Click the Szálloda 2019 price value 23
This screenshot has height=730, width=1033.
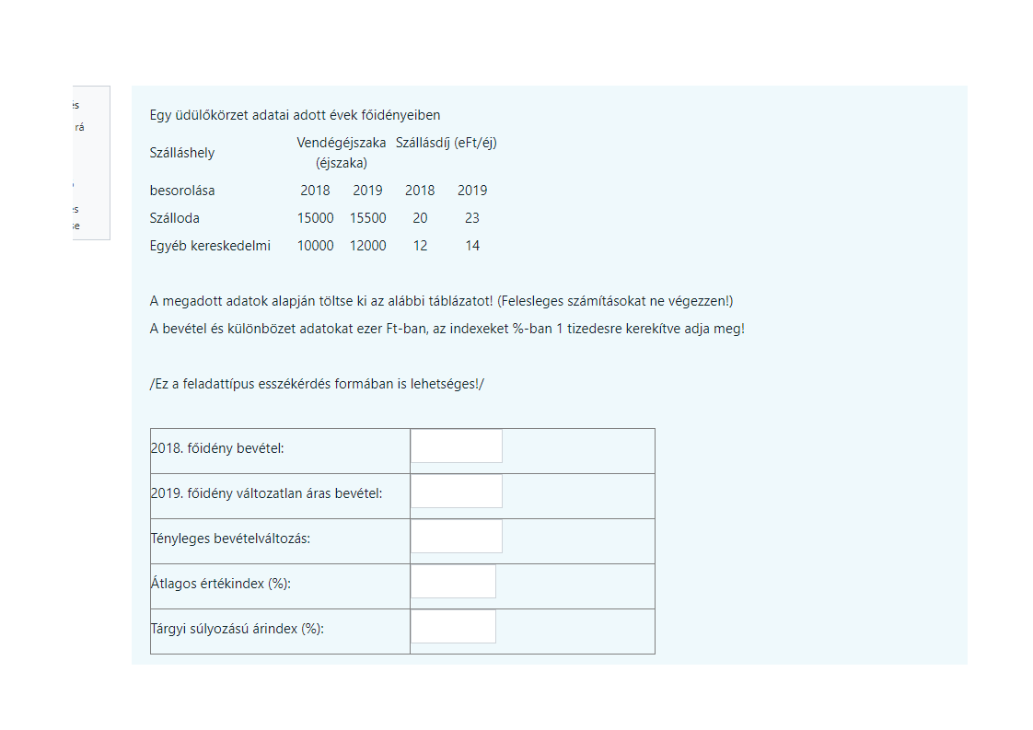click(472, 218)
